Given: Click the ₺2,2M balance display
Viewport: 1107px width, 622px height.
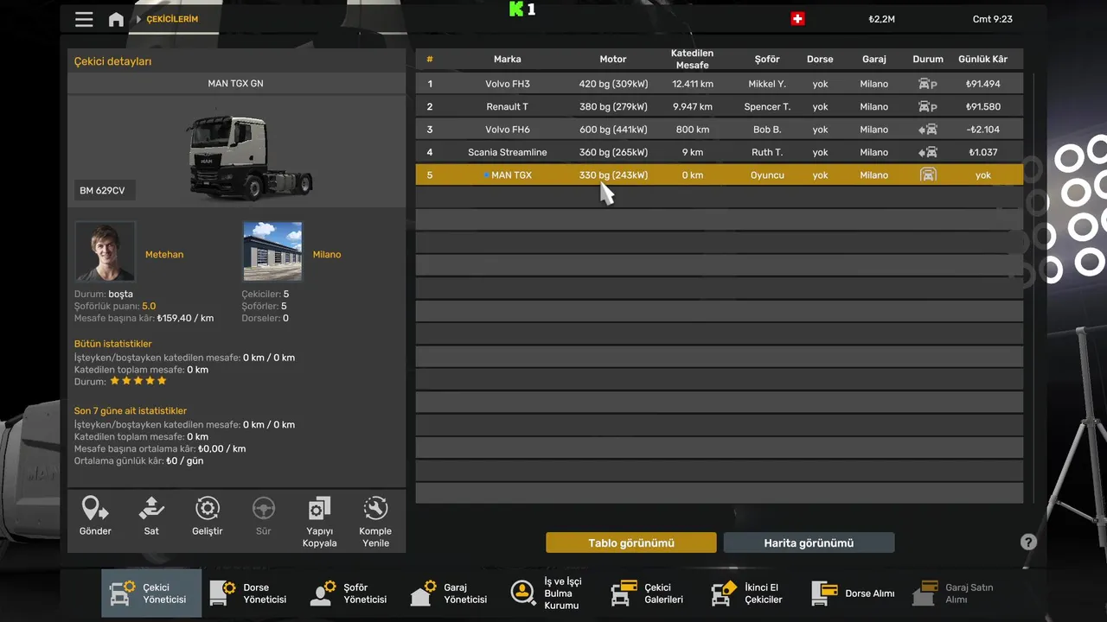Looking at the screenshot, I should click(882, 19).
